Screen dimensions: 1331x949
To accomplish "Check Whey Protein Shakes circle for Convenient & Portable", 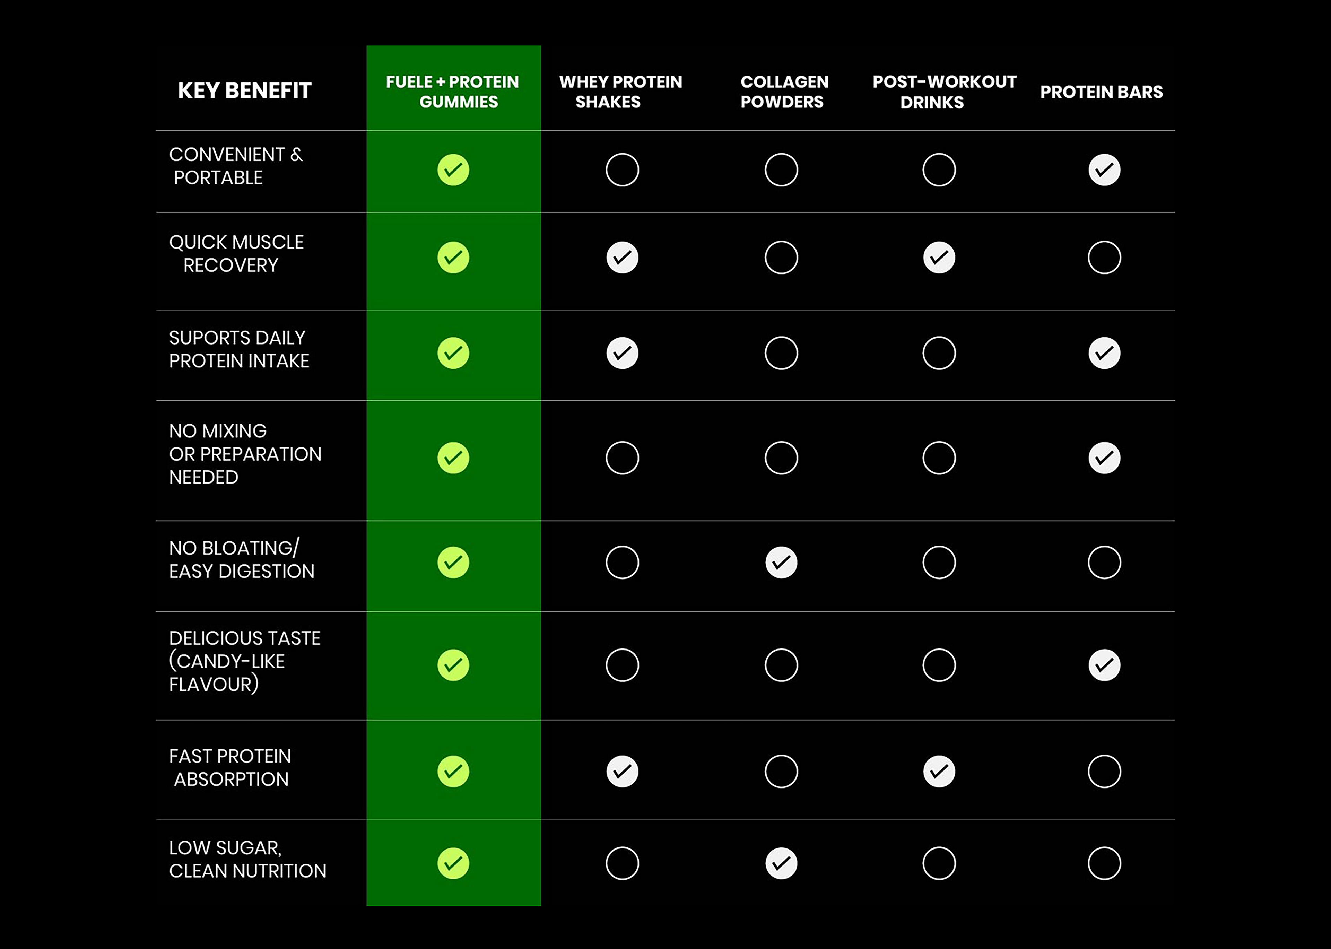I will (622, 170).
